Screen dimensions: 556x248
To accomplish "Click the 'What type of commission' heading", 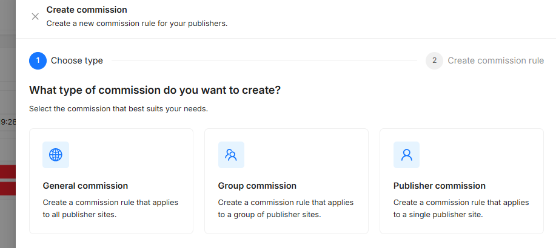I will click(x=155, y=90).
